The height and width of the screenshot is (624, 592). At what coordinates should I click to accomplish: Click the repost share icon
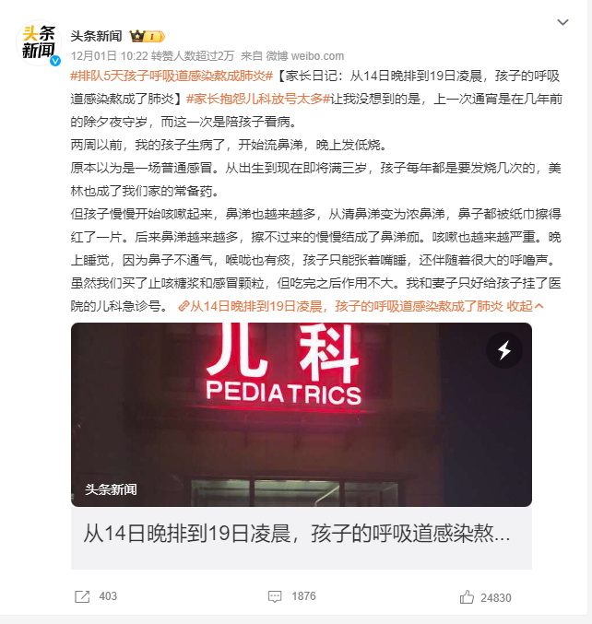pyautogui.click(x=82, y=596)
